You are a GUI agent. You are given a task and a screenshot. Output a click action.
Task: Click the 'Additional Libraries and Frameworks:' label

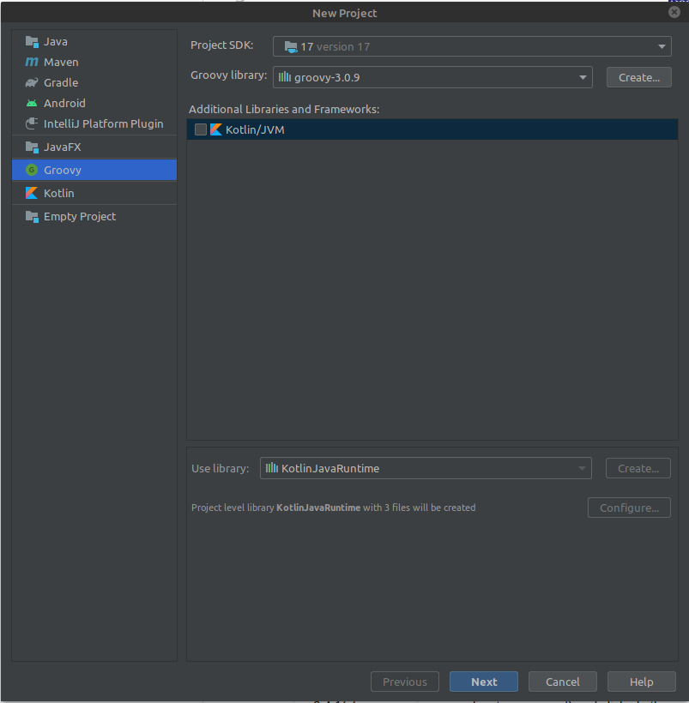(x=284, y=110)
